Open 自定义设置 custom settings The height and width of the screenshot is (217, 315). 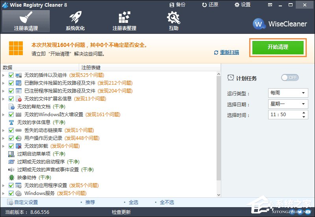22,202
